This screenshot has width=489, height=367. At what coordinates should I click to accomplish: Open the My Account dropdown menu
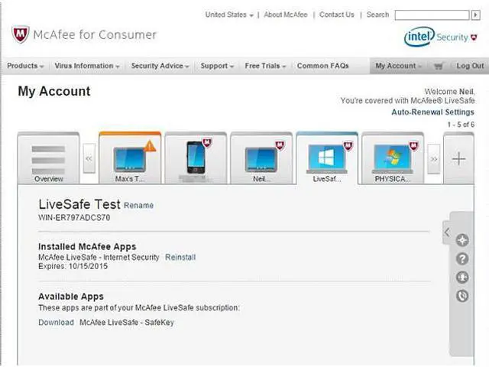coord(398,66)
